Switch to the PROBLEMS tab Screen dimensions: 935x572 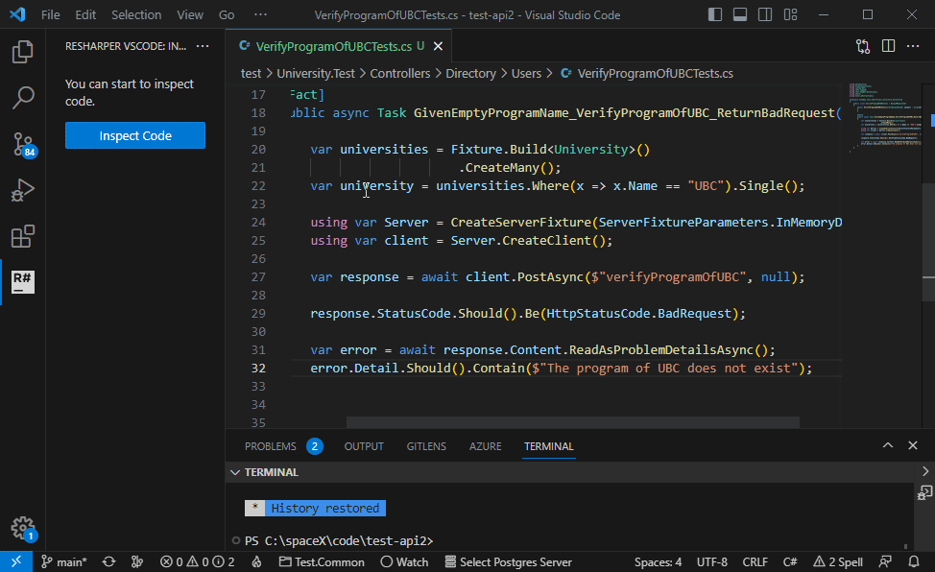(270, 446)
